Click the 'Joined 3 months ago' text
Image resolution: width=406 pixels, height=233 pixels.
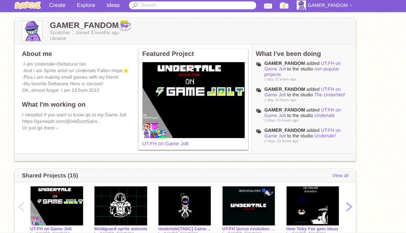(x=97, y=32)
